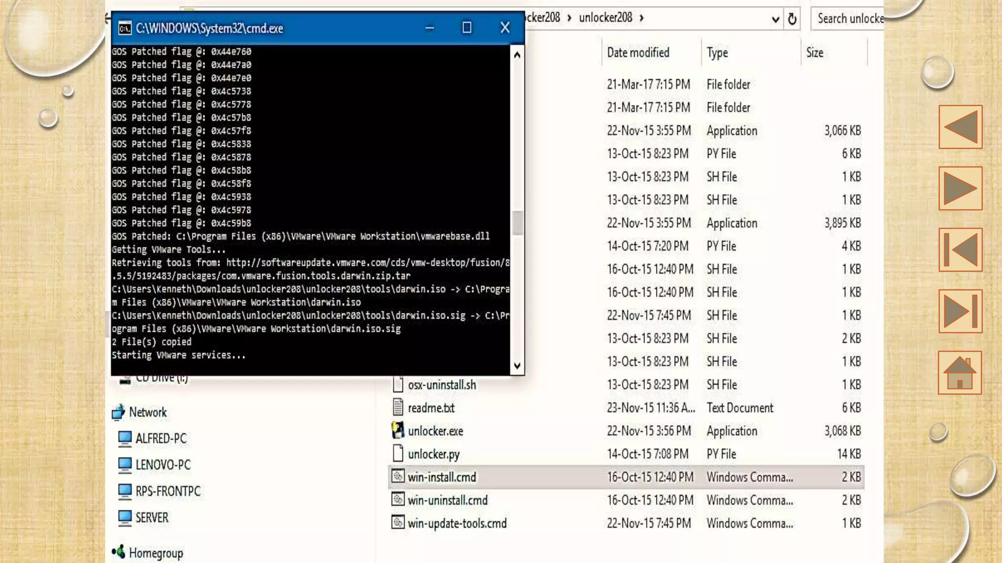The height and width of the screenshot is (563, 1002).
Task: Sort files by Date modified column
Action: point(638,52)
